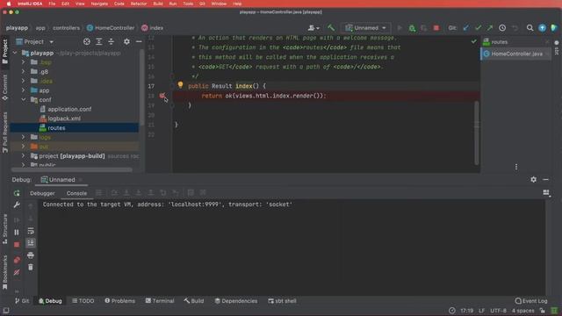Viewport: 562px width, 316px height.
Task: Open the Terminal tool window
Action: (x=160, y=301)
